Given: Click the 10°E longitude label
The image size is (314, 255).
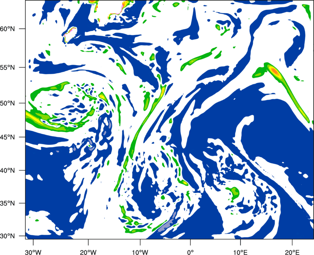Looking at the screenshot, I should tap(240, 252).
